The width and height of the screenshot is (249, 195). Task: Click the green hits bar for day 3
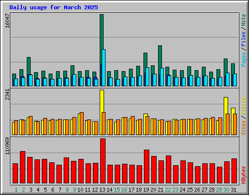[29, 66]
